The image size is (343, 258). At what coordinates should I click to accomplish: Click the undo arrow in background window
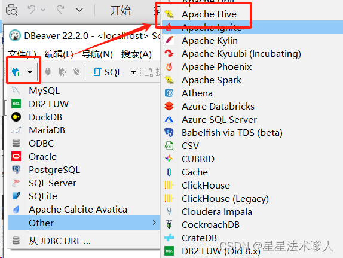[32, 10]
